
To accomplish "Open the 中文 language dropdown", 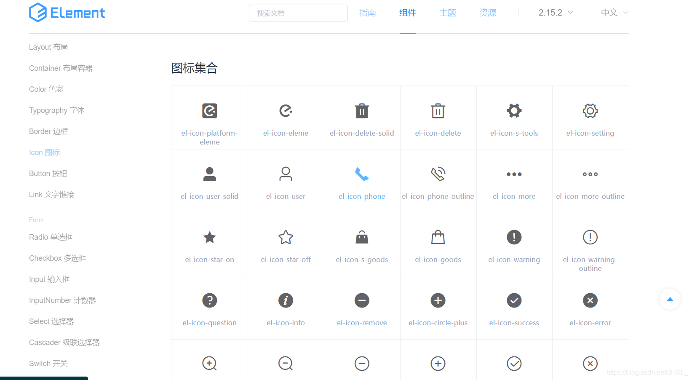I will pos(615,13).
